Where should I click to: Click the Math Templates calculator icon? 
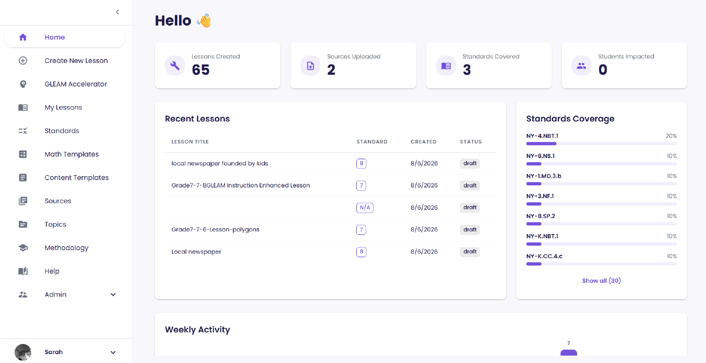[x=23, y=154]
